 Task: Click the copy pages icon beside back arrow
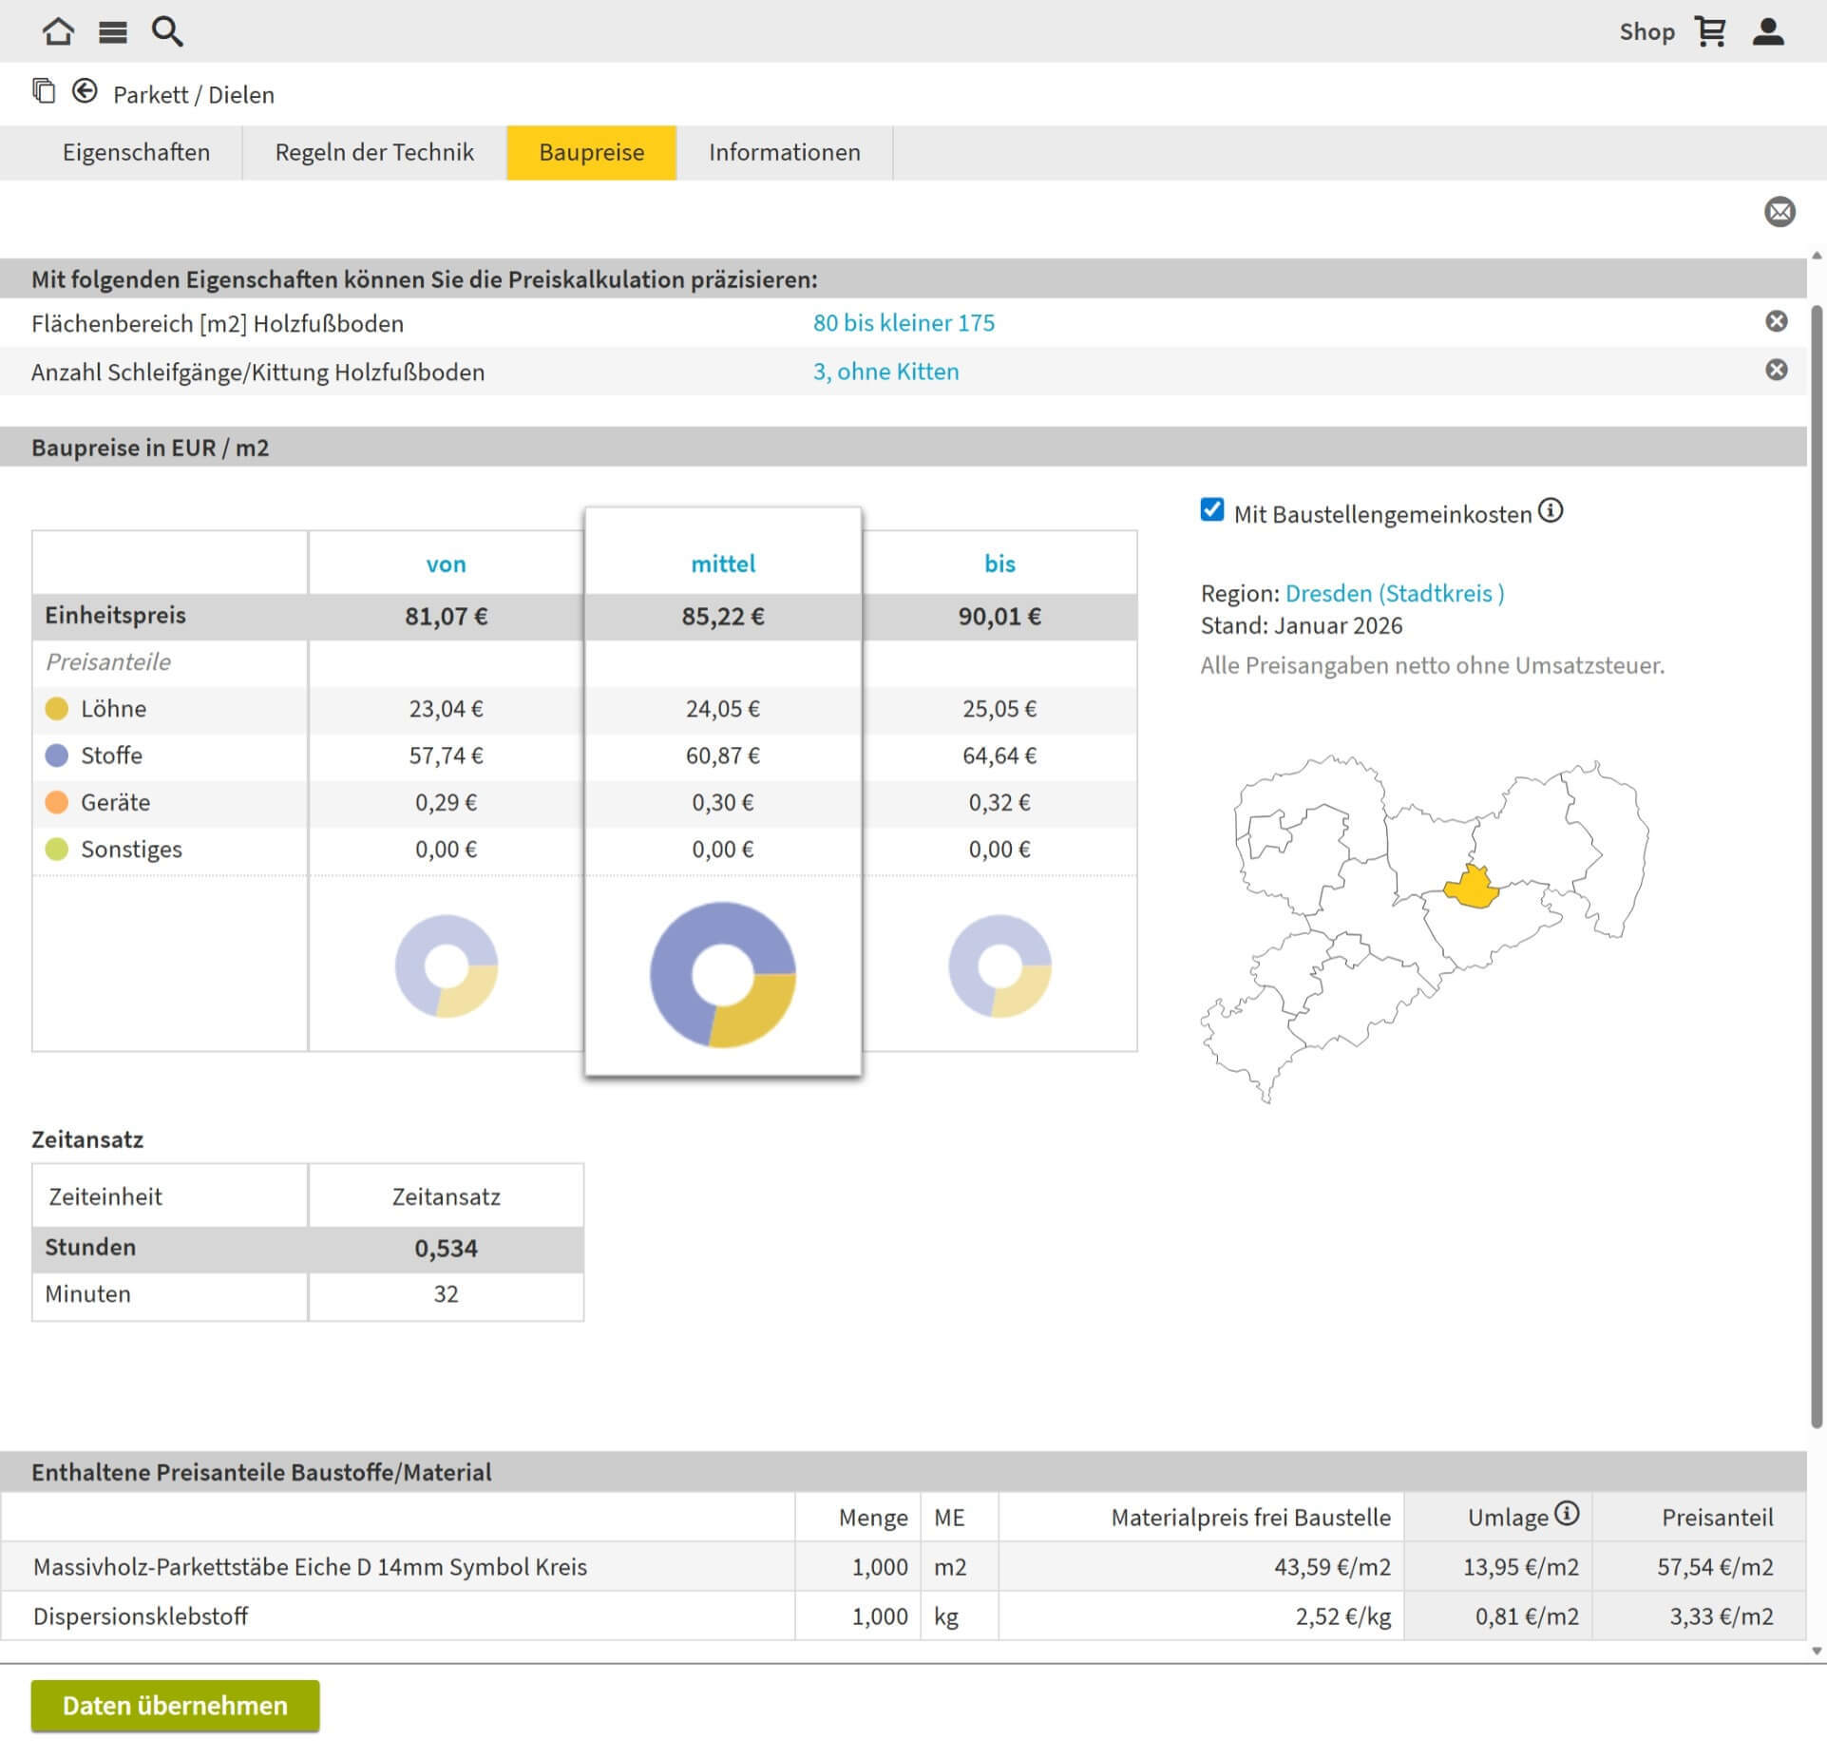tap(44, 91)
